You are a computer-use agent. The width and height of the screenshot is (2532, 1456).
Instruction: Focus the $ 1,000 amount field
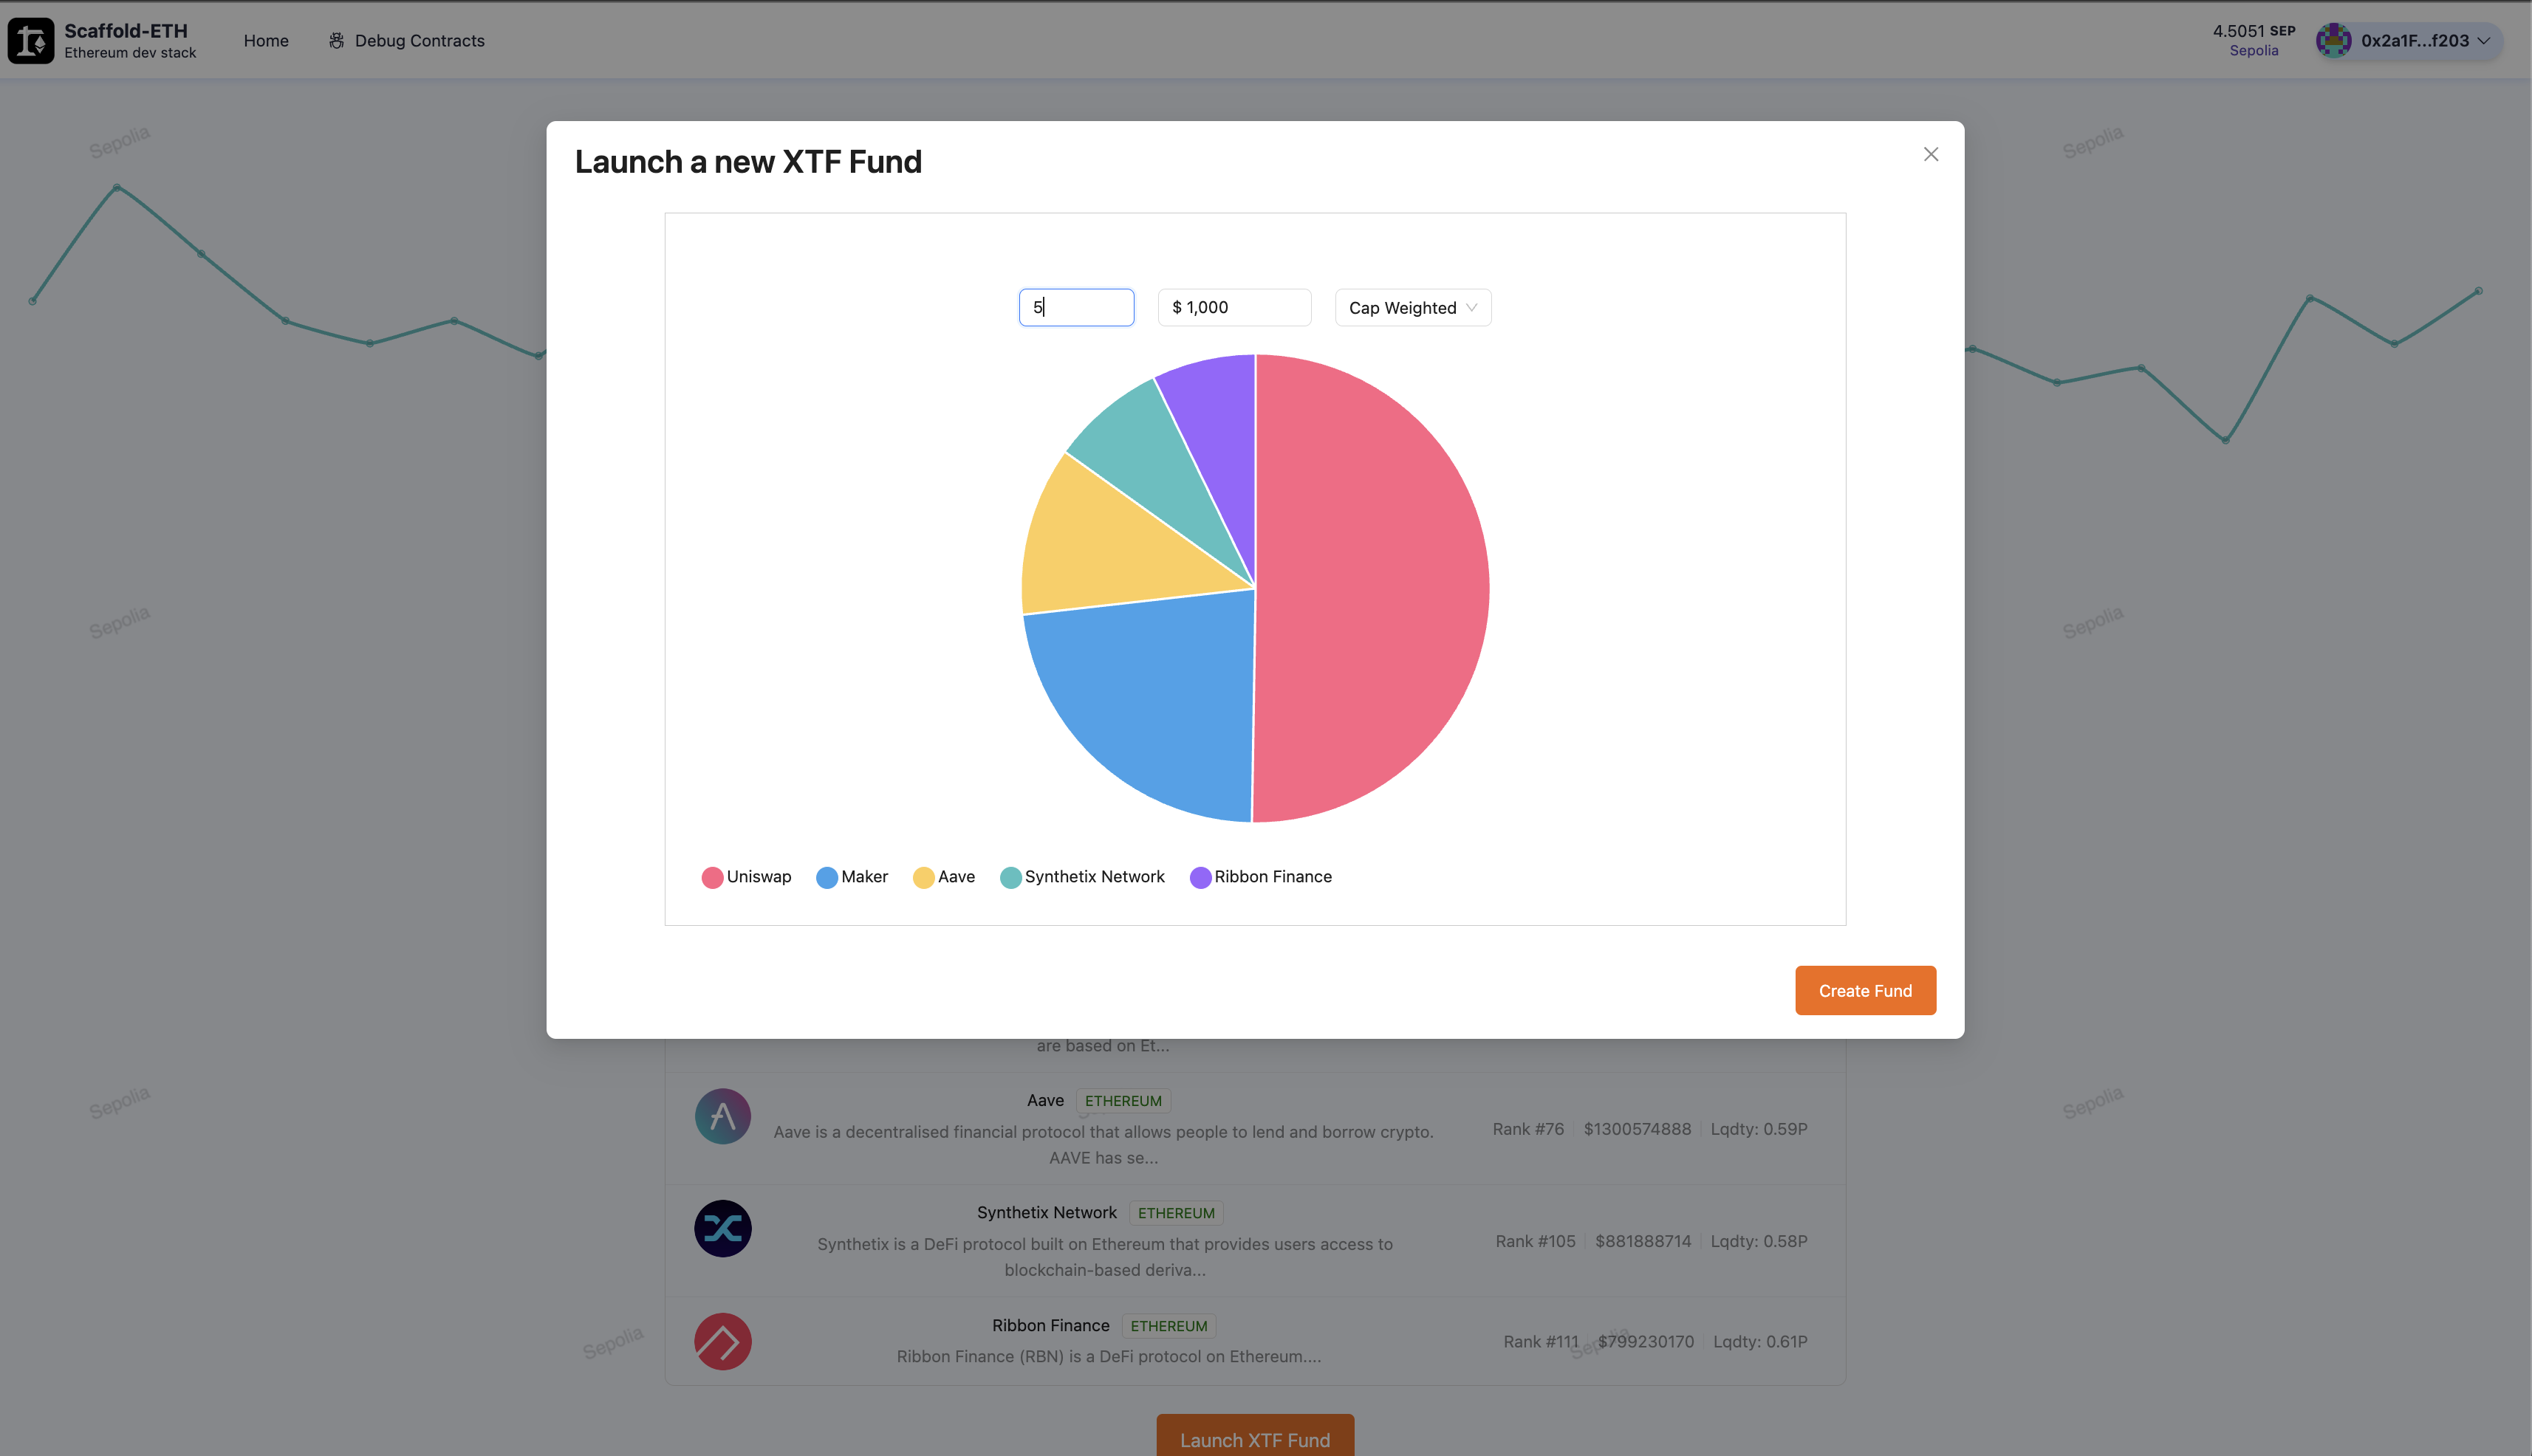pos(1234,308)
